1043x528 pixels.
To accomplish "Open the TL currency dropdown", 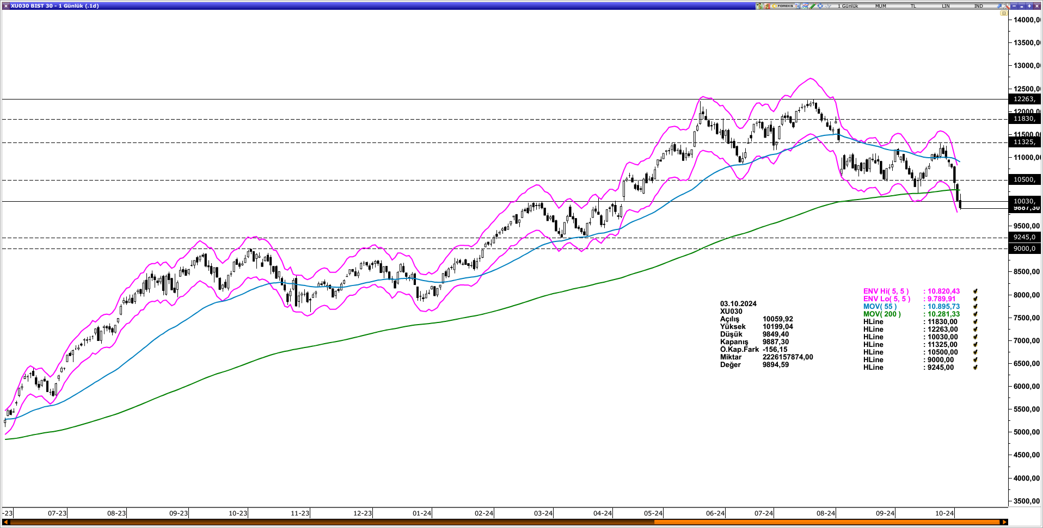I will coord(913,6).
